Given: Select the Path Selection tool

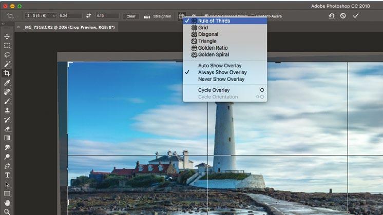Looking at the screenshot, I should 7,185.
